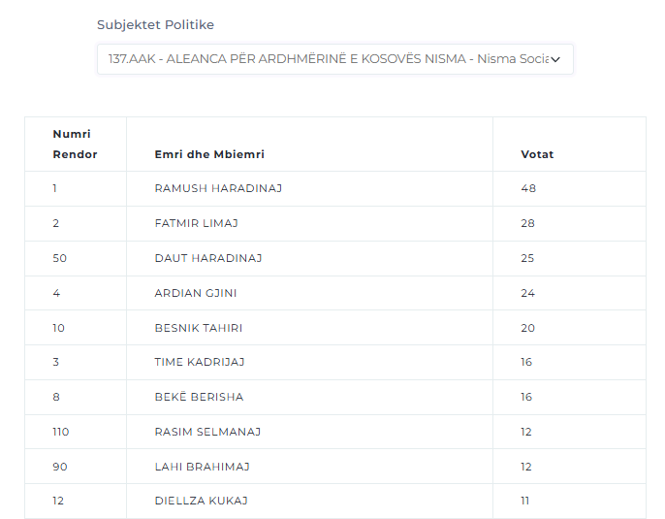Viewport: 665px width, 519px height.
Task: Click the Numri Rendor column header
Action: pos(76,145)
